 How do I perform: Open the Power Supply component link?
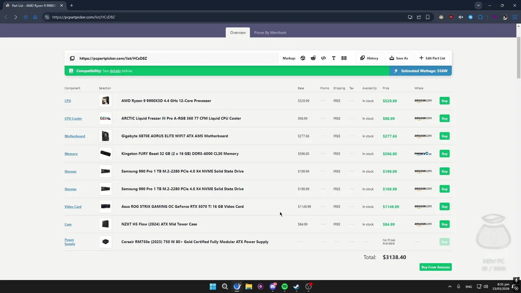70,242
